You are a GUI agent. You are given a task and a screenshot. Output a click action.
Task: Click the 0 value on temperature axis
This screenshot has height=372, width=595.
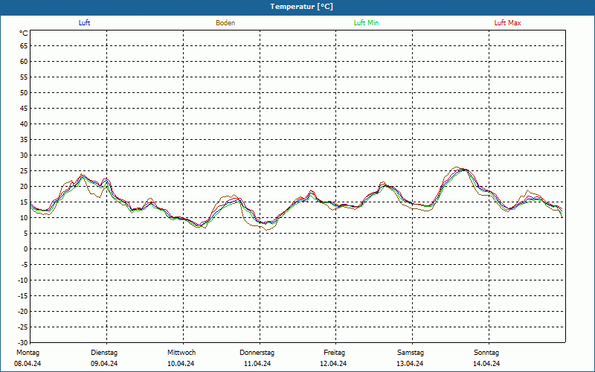(x=26, y=249)
